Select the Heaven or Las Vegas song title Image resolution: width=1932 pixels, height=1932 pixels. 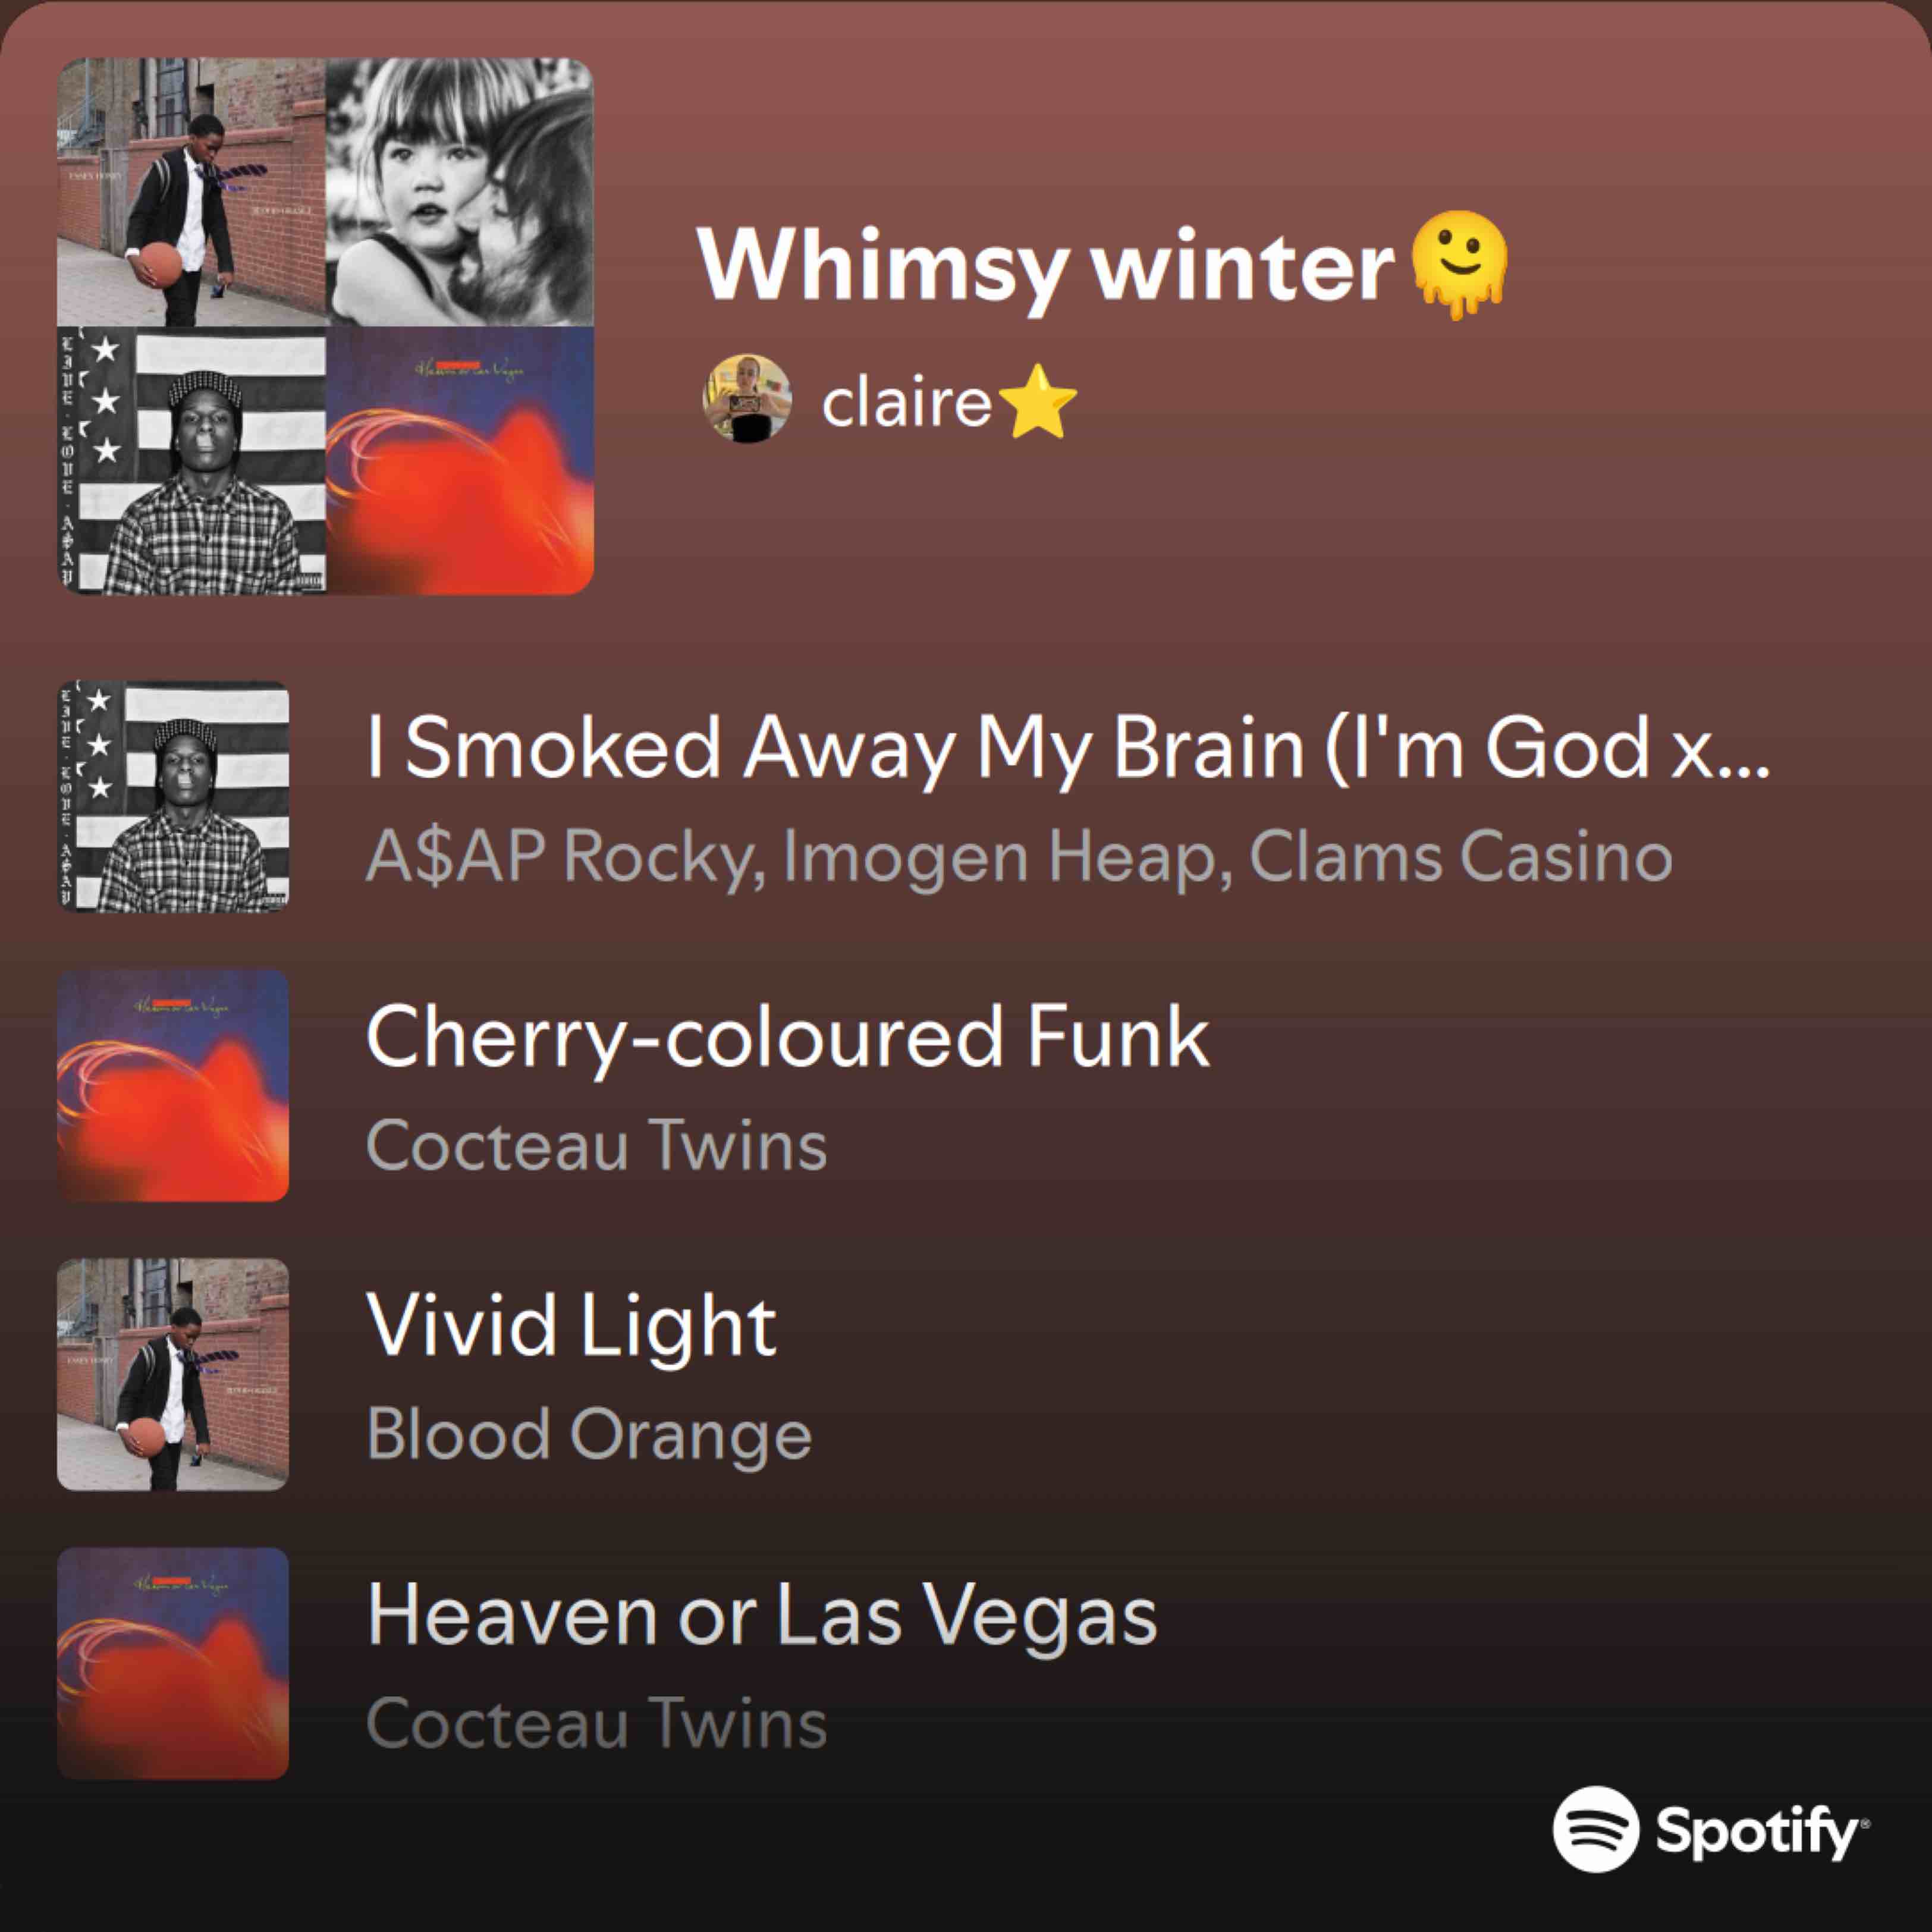762,1614
